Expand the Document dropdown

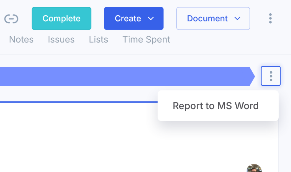[x=213, y=18]
